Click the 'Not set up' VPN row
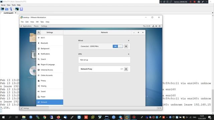214x120 pixels. pos(104,60)
